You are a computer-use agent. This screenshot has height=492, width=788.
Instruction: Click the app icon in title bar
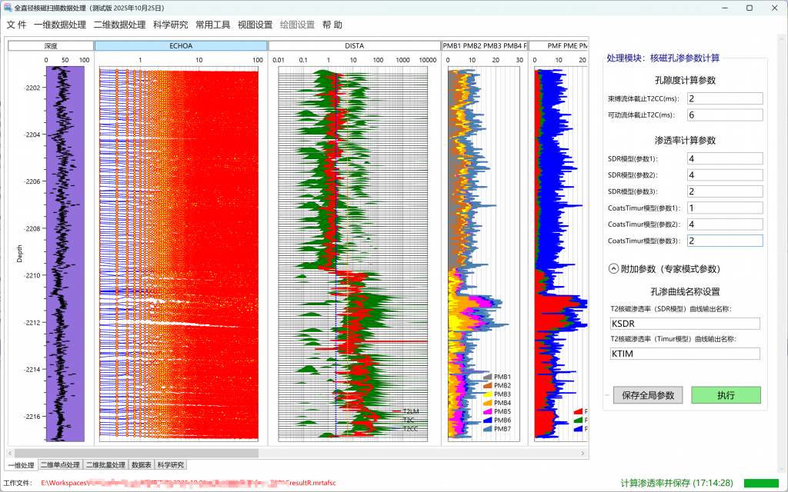[8, 8]
